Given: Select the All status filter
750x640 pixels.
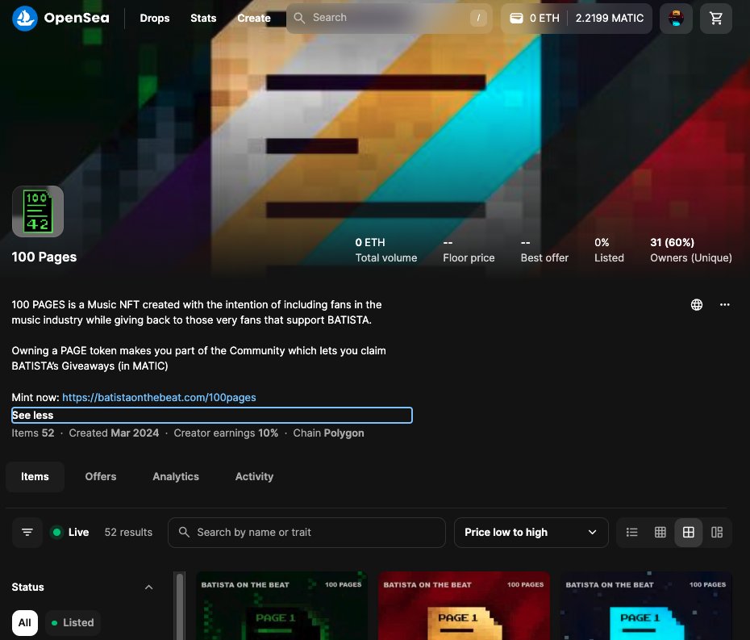Looking at the screenshot, I should [x=25, y=623].
